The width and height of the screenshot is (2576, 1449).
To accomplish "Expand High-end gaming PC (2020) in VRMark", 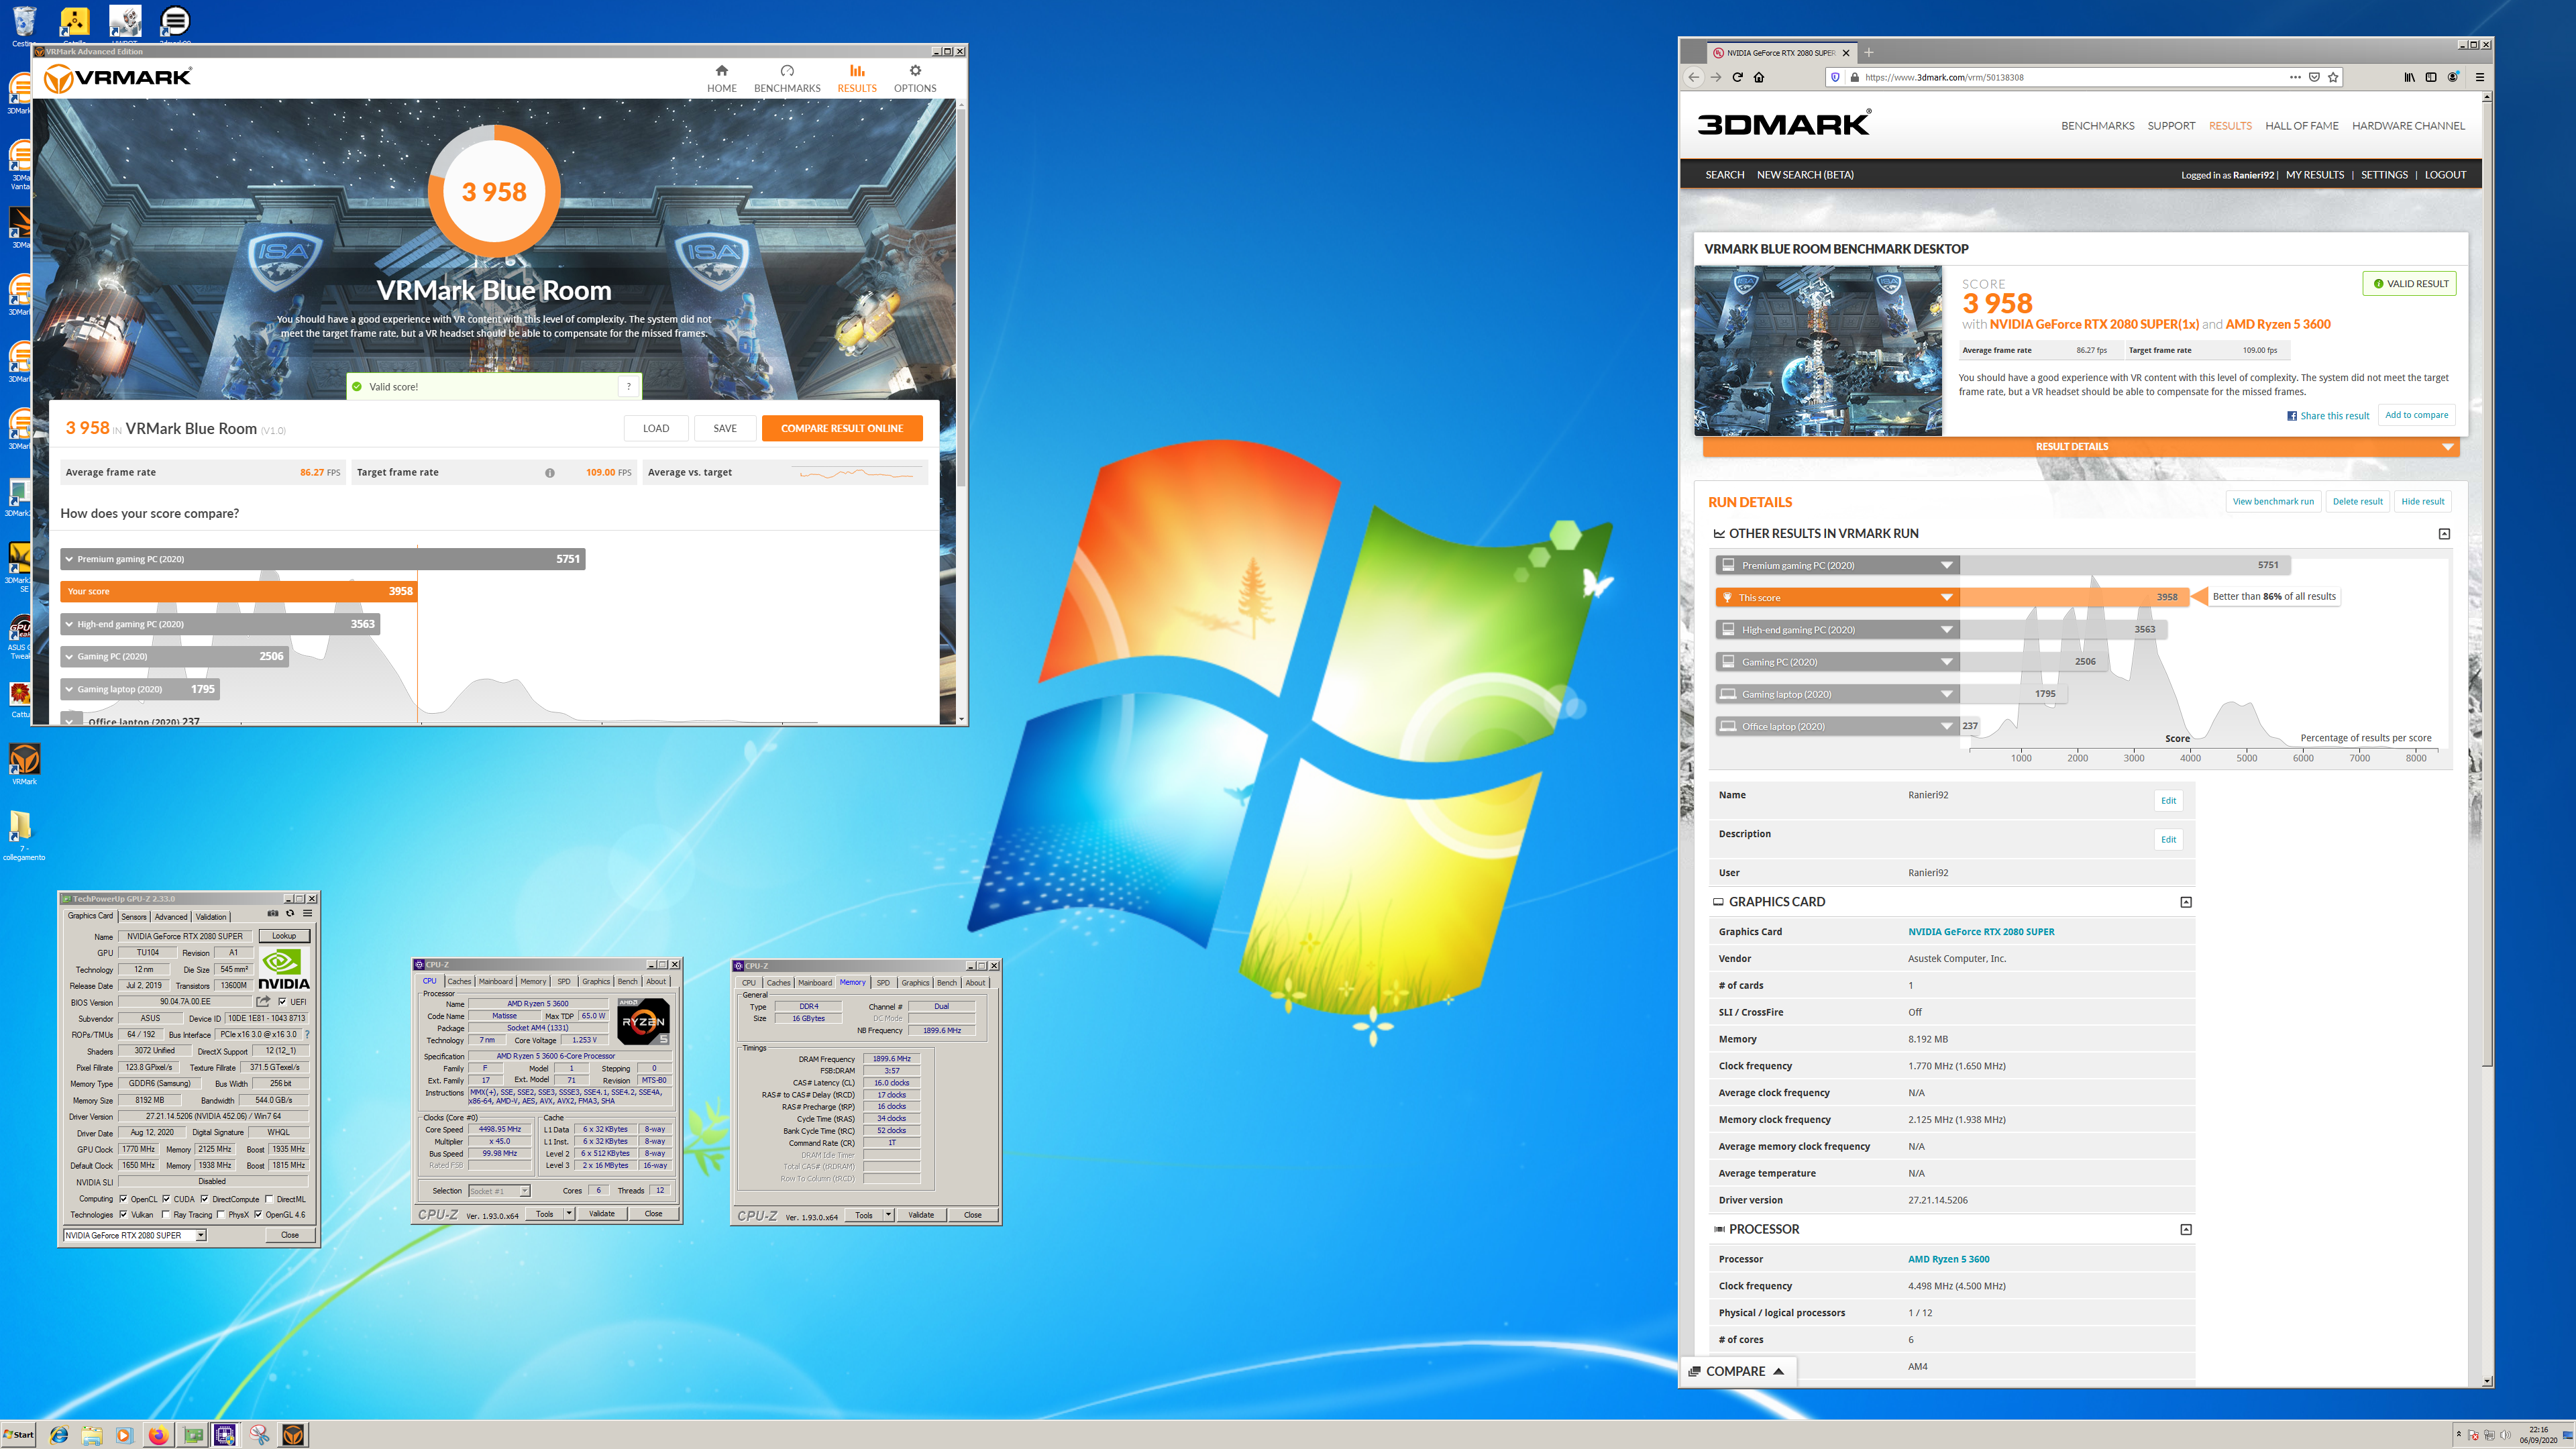I will click(69, 624).
